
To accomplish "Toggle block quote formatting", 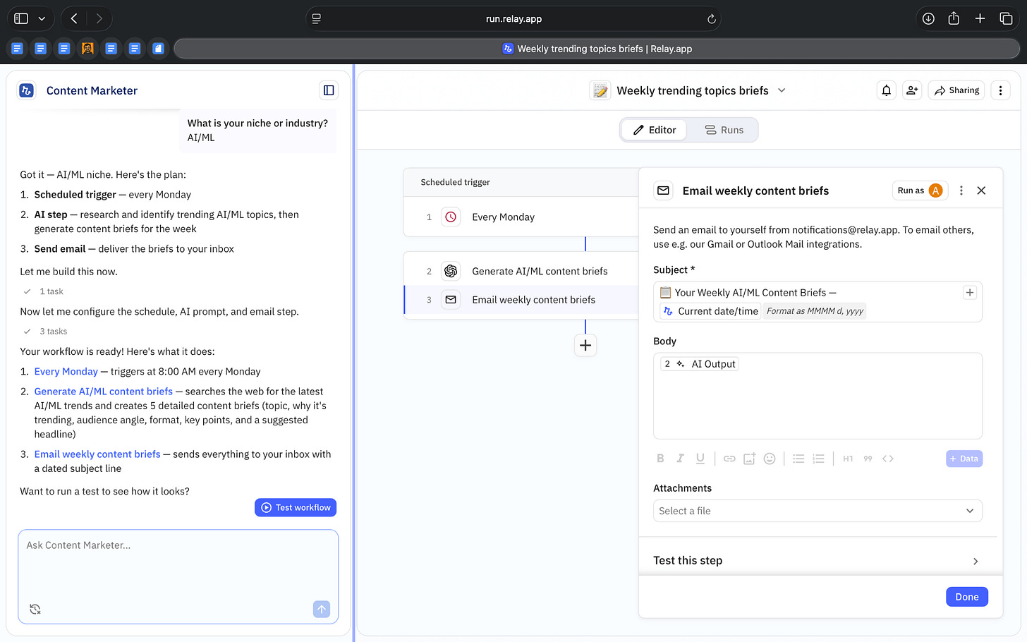I will pyautogui.click(x=868, y=459).
